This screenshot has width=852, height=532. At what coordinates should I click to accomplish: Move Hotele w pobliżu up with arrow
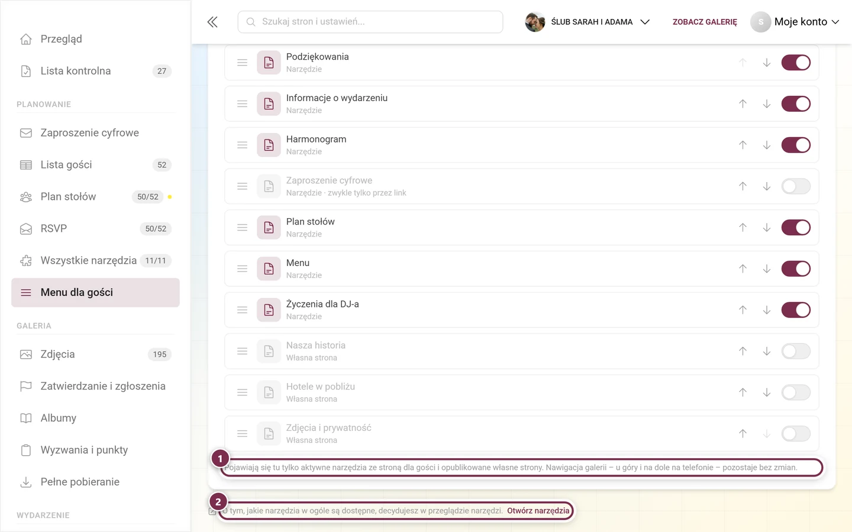coord(743,392)
